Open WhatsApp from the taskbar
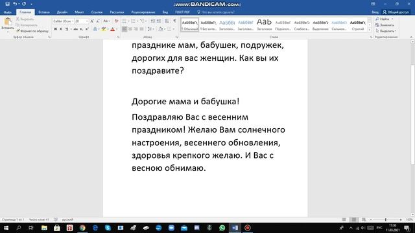Image resolution: width=415 pixels, height=233 pixels. point(222,228)
